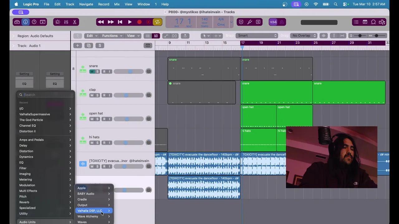Choose Wave Alchemy in plugin menu
This screenshot has height=224, width=399.
[94, 216]
